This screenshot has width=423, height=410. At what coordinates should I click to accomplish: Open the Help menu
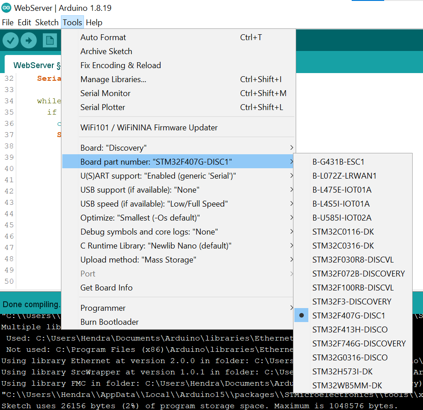tap(94, 23)
